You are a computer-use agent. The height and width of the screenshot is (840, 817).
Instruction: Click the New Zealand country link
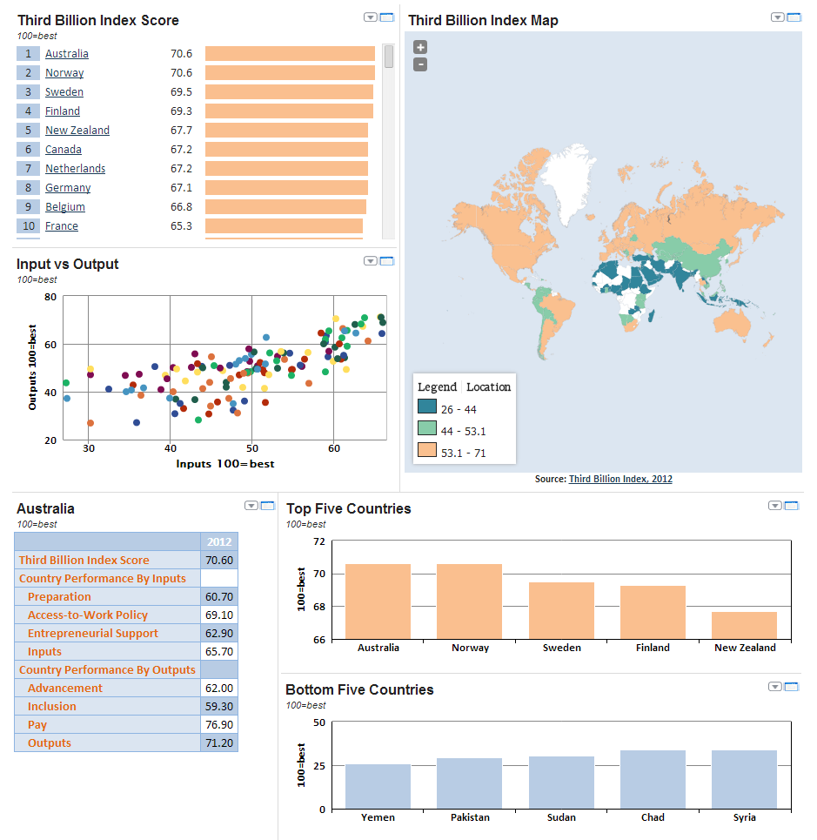point(77,131)
